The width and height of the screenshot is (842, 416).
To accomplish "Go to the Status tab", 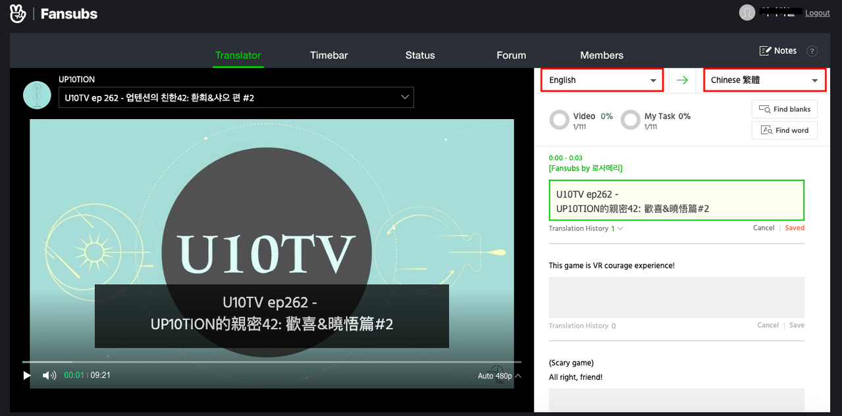I will tap(420, 55).
